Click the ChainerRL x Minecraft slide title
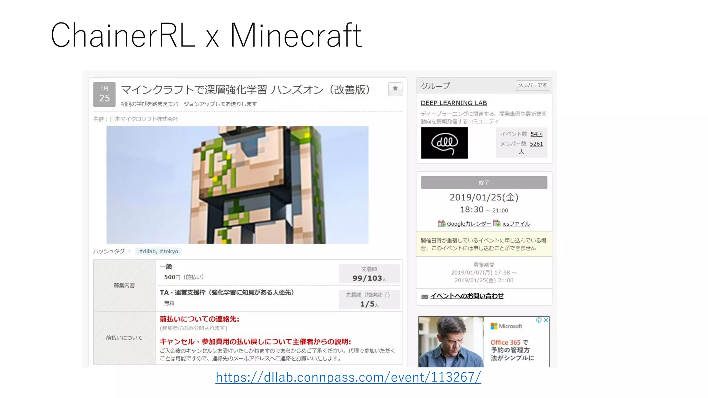The height and width of the screenshot is (398, 708). tap(206, 35)
